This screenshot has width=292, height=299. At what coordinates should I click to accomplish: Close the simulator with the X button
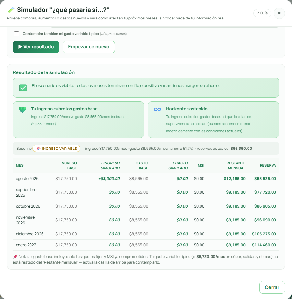click(x=279, y=13)
